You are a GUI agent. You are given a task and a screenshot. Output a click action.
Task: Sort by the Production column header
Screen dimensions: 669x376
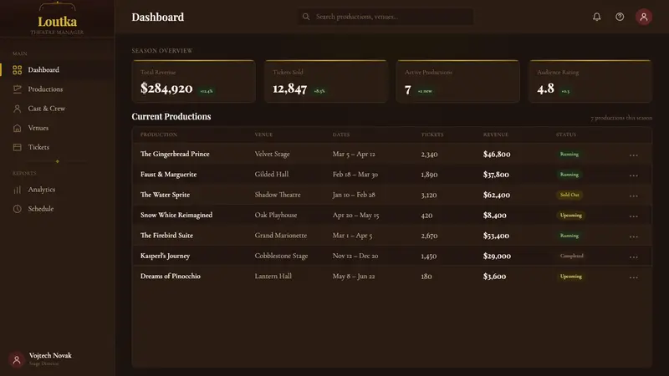[159, 135]
